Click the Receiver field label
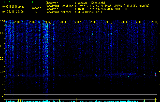160x102 pixels. pos(52,9)
